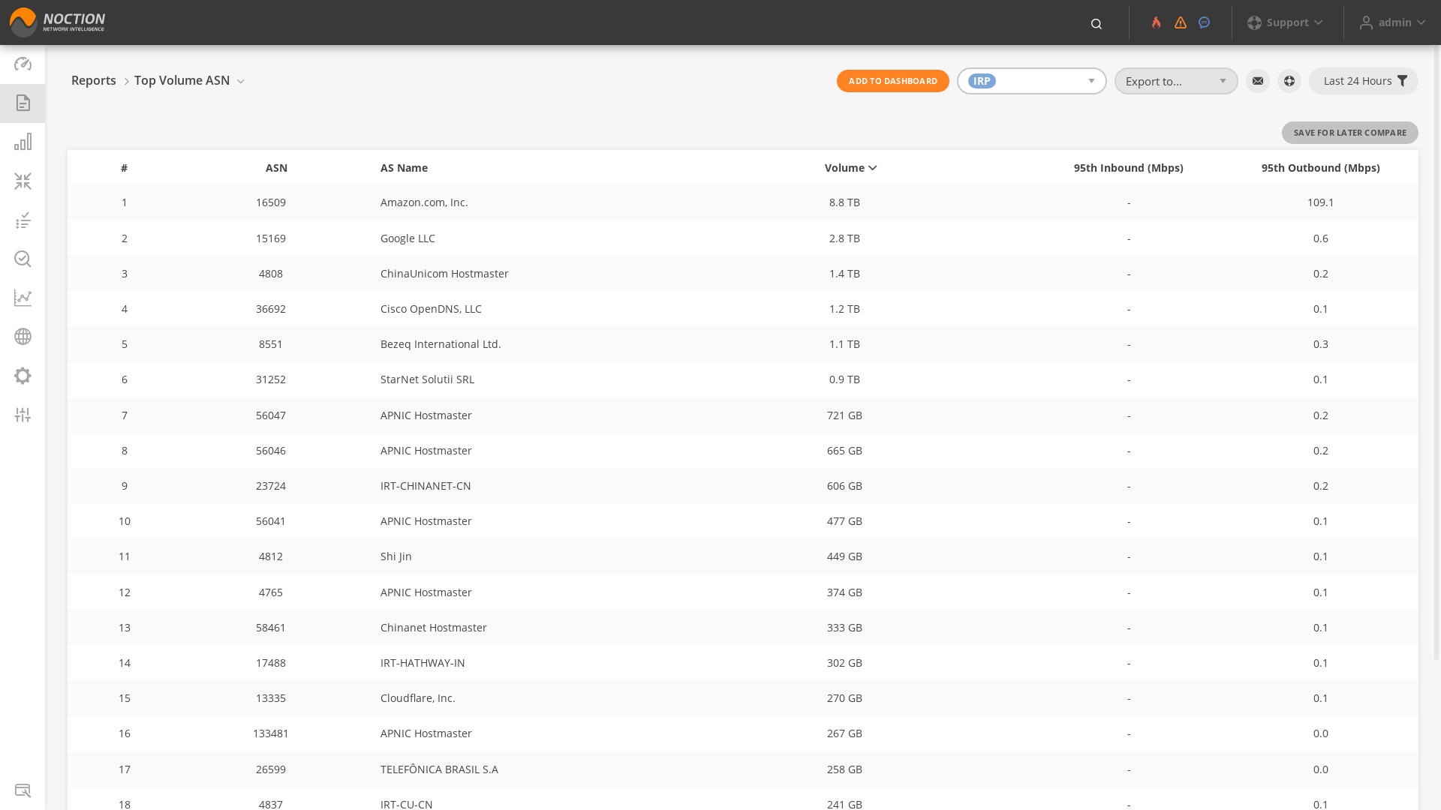Screen dimensions: 1441x810
Task: Expand the Top Volume ASN report chevron
Action: click(241, 81)
